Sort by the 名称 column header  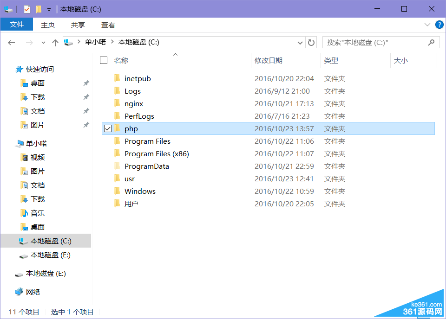click(121, 60)
